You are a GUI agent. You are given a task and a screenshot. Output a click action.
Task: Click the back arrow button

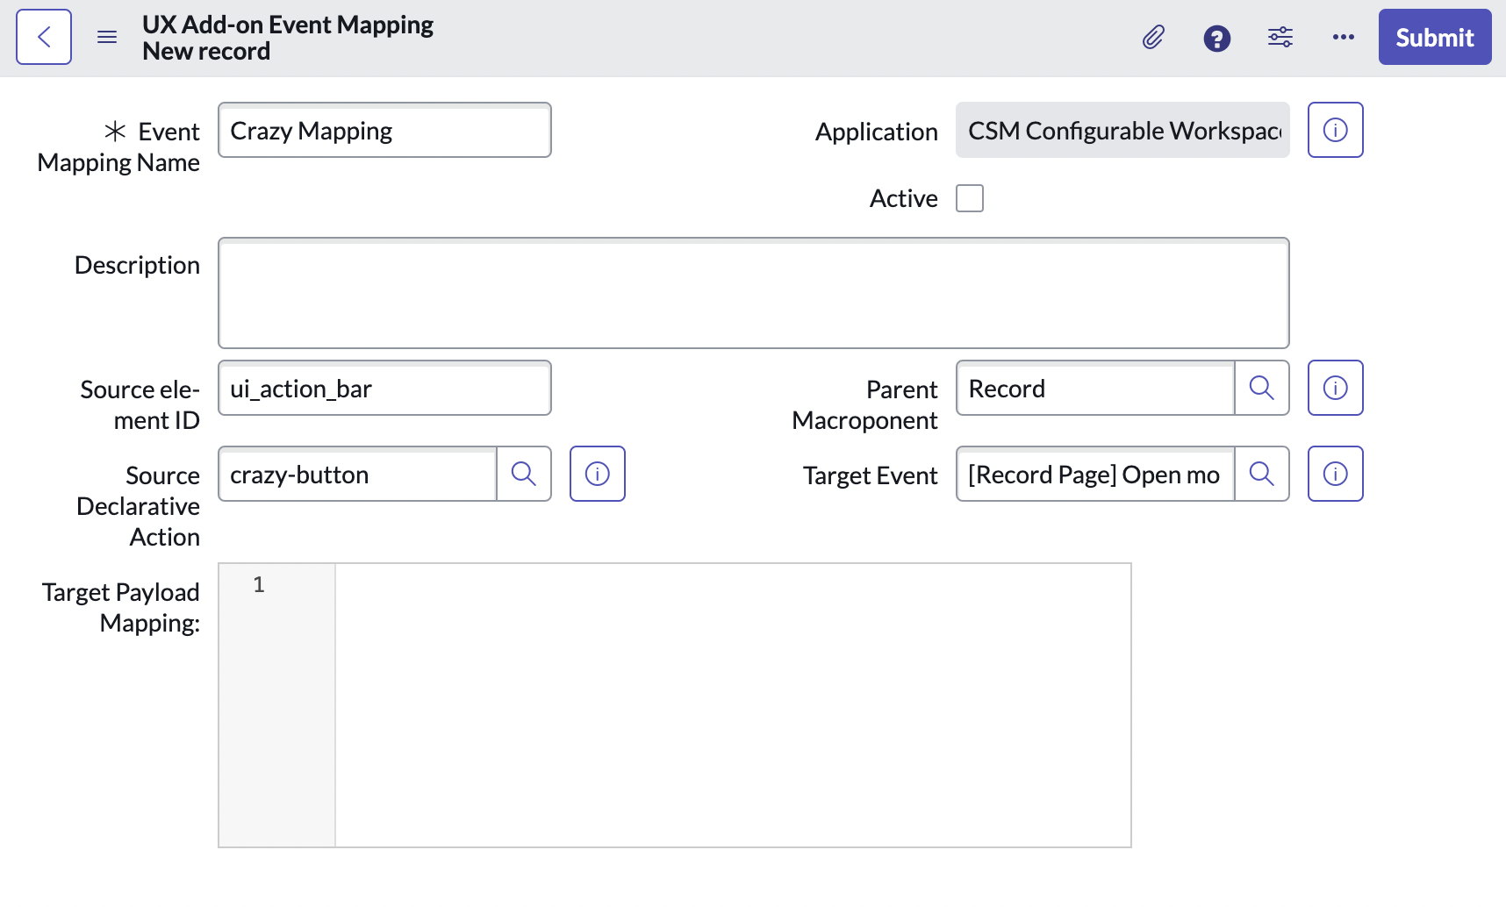44,37
